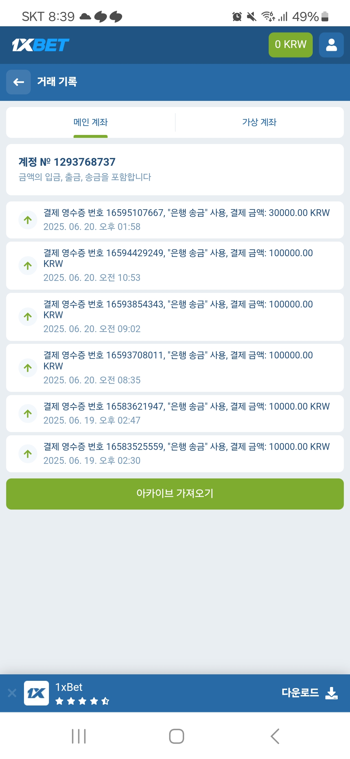Open transaction receipt 16583621947

186,413
